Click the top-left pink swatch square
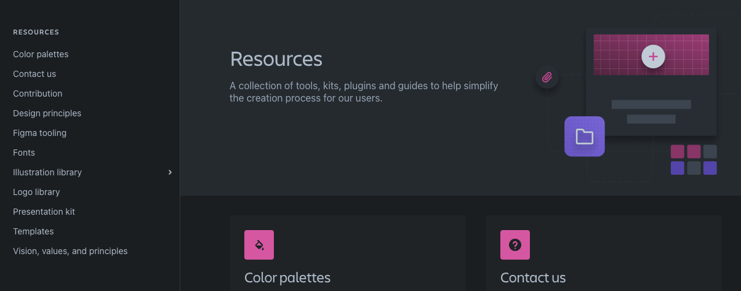741x291 pixels. click(x=678, y=151)
